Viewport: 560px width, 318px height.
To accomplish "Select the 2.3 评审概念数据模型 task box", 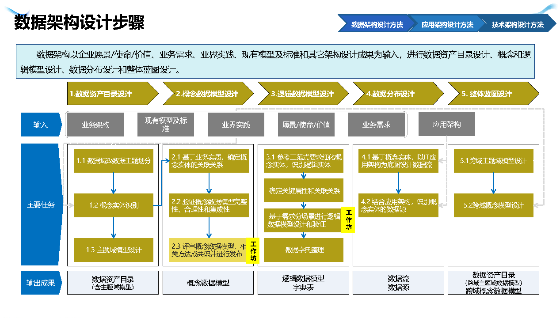I will pyautogui.click(x=208, y=250).
